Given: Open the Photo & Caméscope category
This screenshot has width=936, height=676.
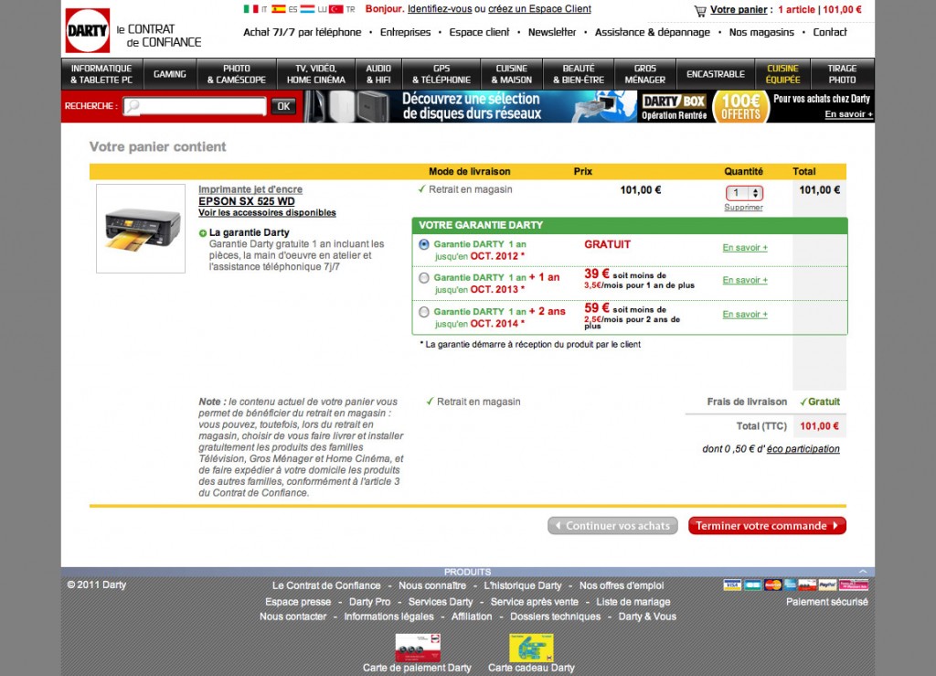Looking at the screenshot, I should [237, 74].
